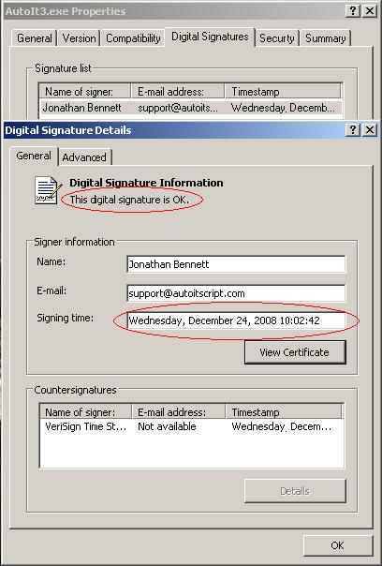Select the VeriSign Time Stamp countersignature row
Viewport: 382px width, 566px height.
[x=191, y=426]
